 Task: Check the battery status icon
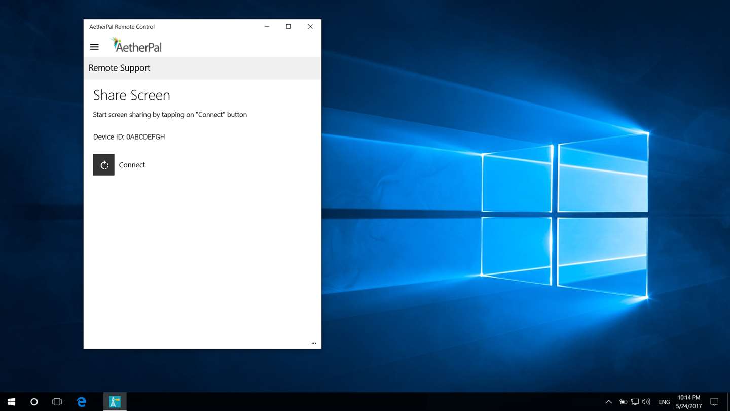623,402
